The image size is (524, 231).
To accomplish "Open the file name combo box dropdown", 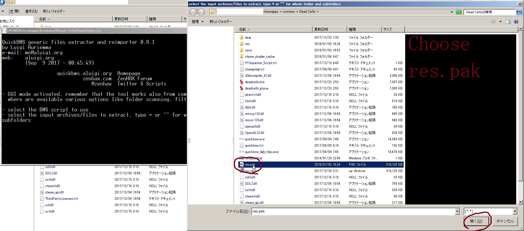I will pyautogui.click(x=457, y=211).
